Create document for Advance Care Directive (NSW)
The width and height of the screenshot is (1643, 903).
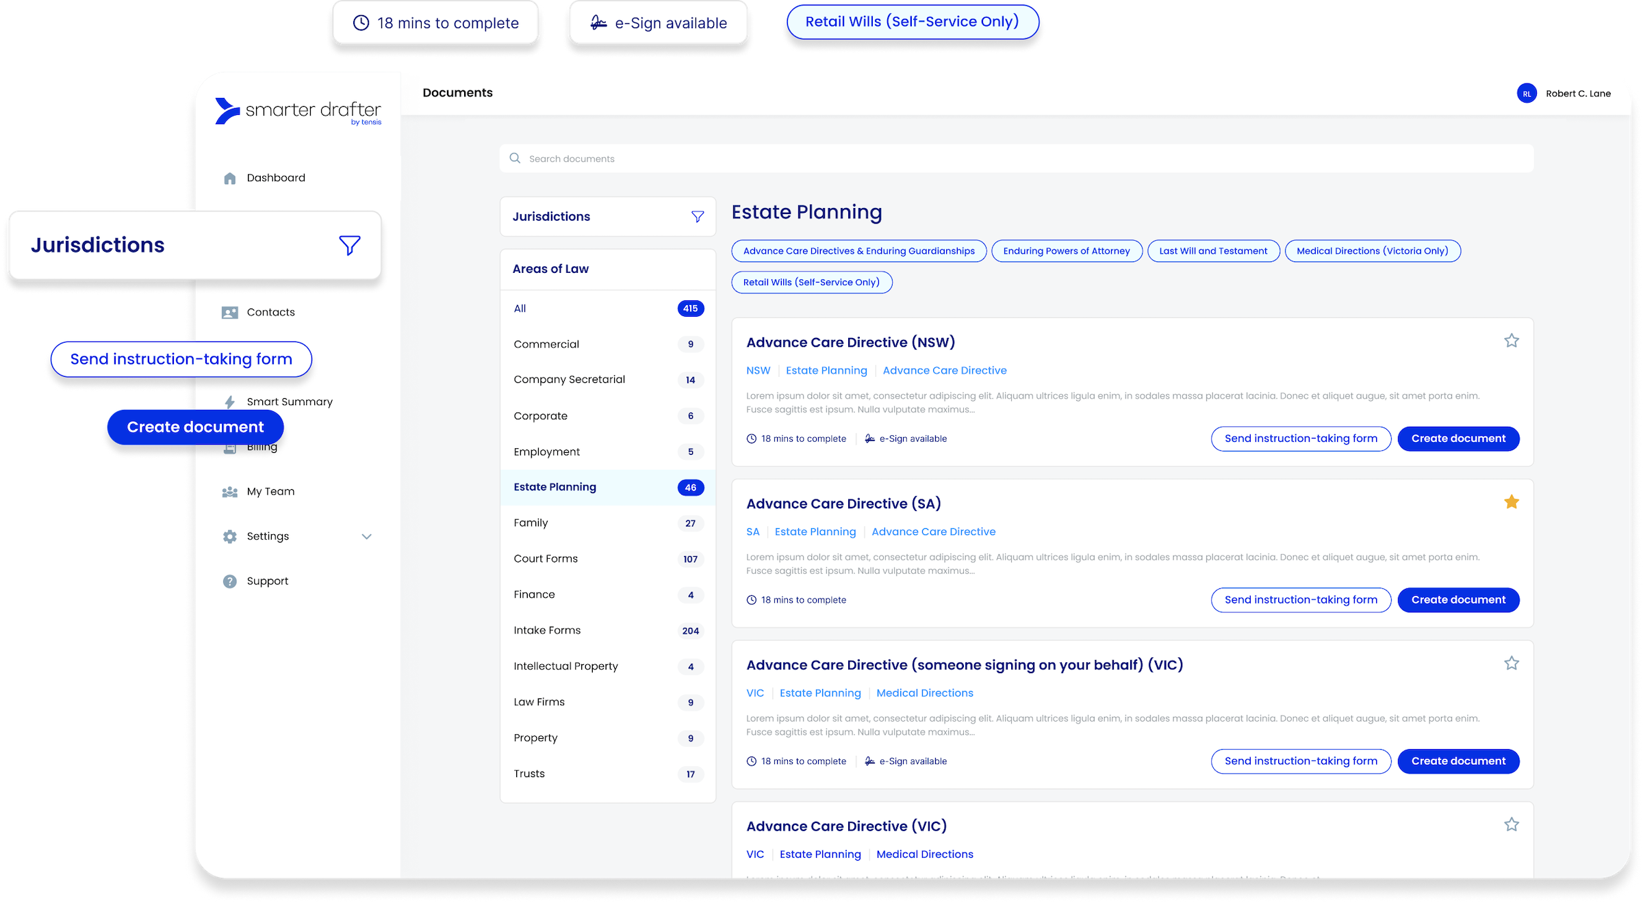[1457, 439]
